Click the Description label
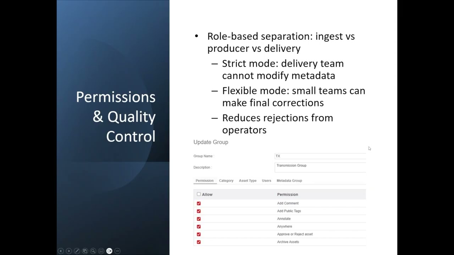 (203, 168)
